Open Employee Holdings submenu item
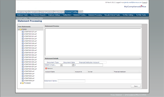 (x=54, y=15)
